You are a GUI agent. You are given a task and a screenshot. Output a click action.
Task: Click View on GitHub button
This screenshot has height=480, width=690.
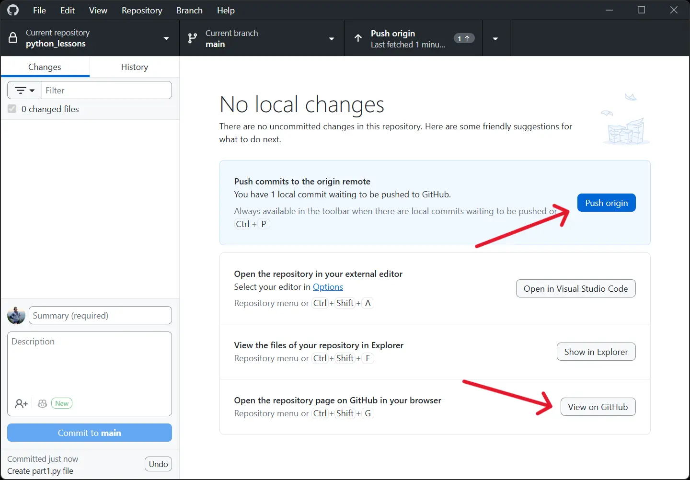click(598, 407)
